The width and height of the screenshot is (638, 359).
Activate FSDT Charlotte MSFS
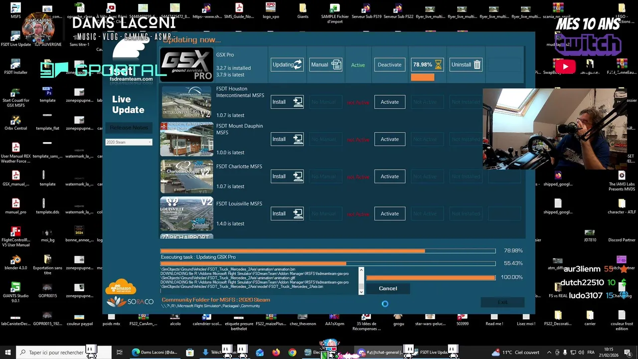coord(389,177)
